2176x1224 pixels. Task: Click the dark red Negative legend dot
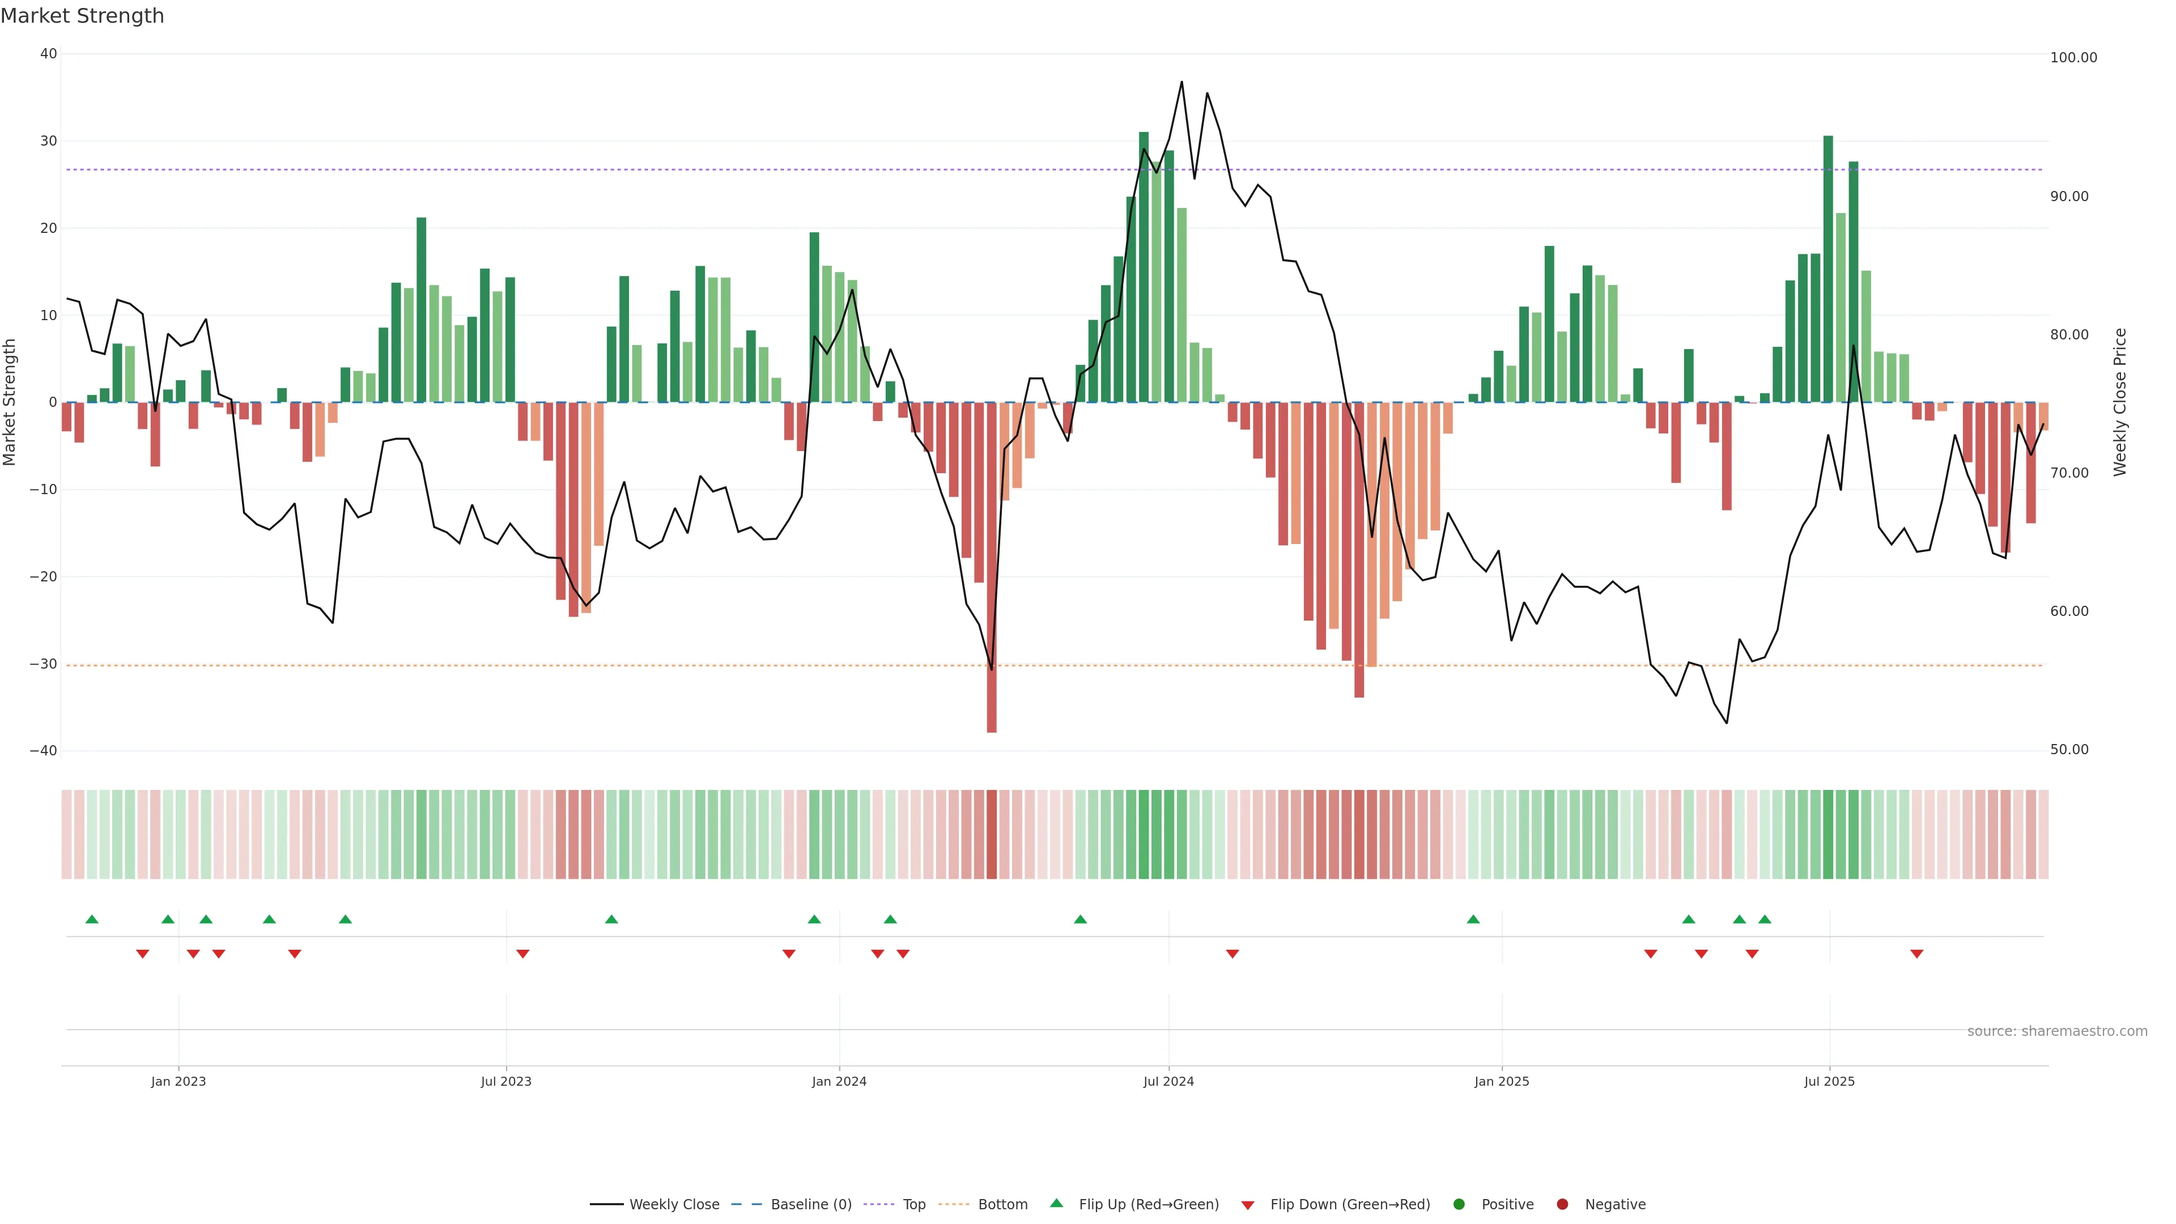(x=1562, y=1205)
